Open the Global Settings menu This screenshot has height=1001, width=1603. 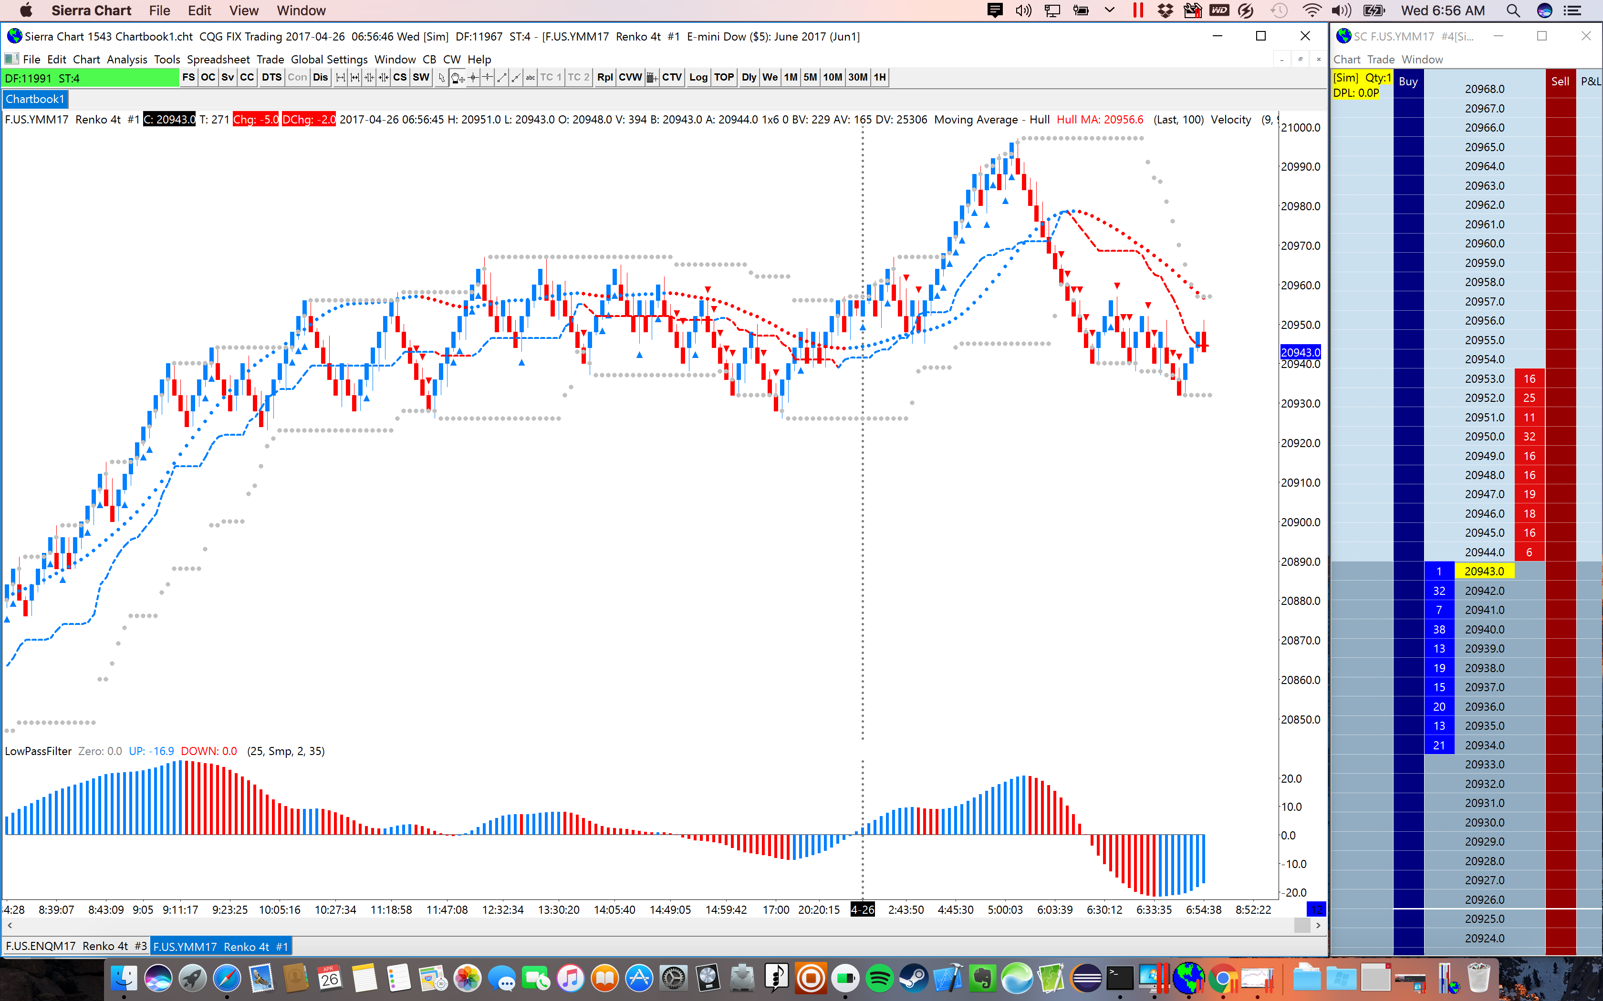[x=329, y=60]
